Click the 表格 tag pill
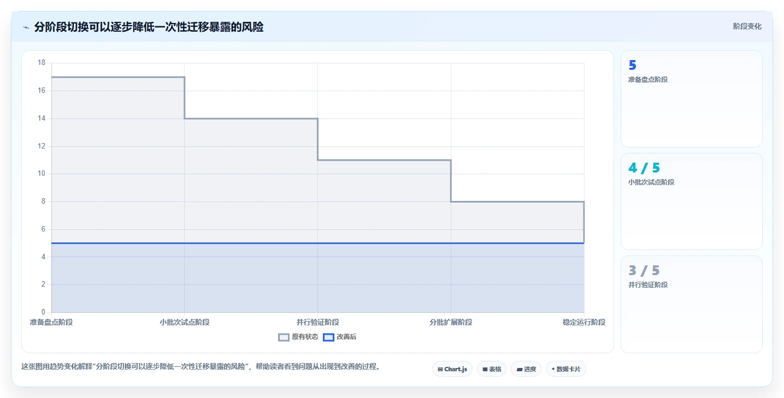Image resolution: width=784 pixels, height=398 pixels. [492, 369]
